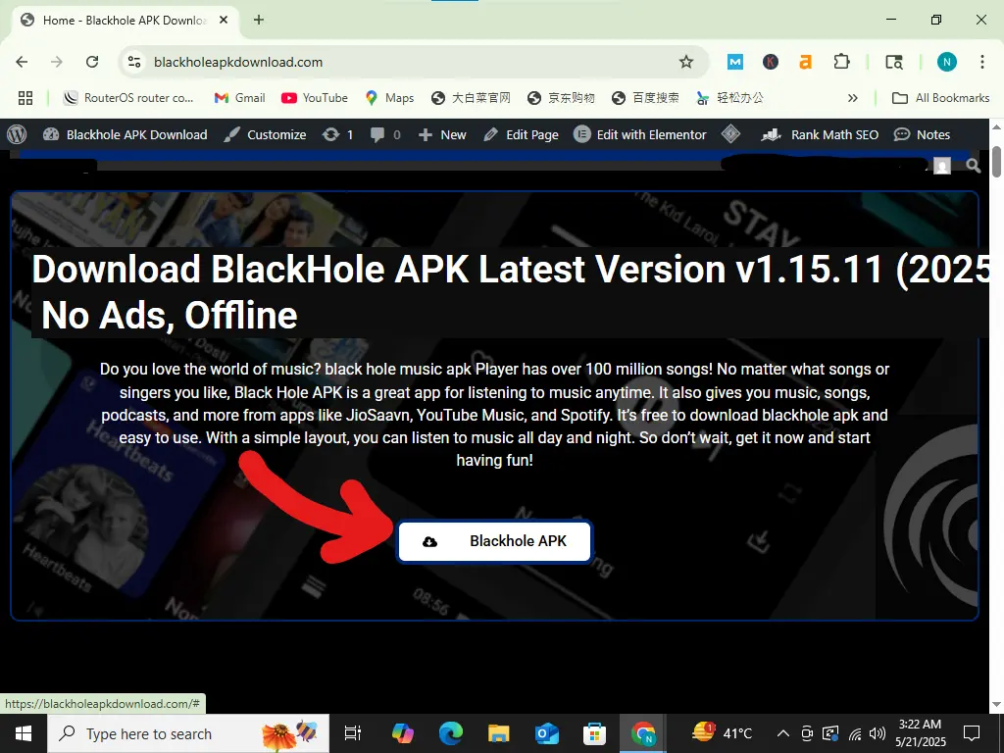Open the diamond icon admin item
1004x753 pixels.
730,134
